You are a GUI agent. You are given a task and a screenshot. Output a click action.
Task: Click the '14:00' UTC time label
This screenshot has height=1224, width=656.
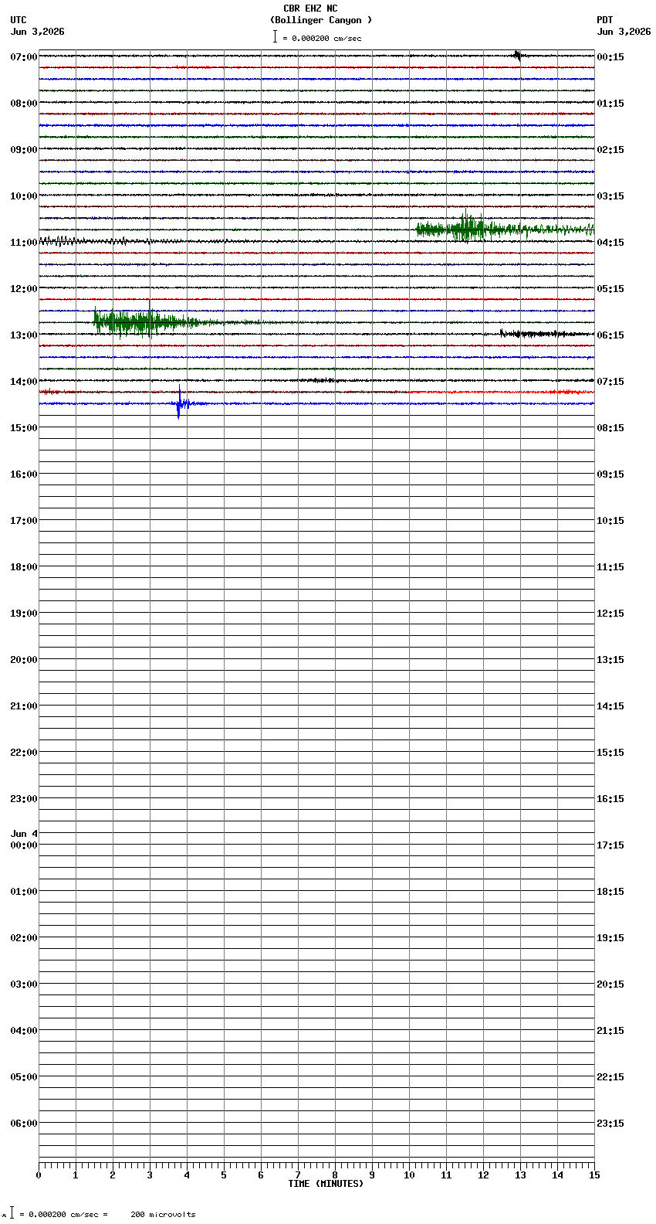tap(24, 381)
